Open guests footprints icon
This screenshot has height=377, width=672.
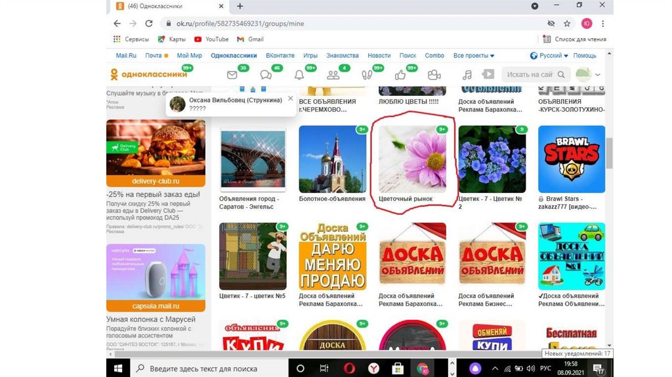367,75
